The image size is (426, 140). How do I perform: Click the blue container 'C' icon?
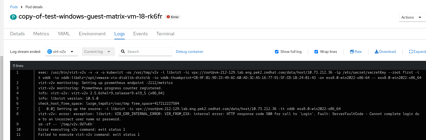point(49,52)
